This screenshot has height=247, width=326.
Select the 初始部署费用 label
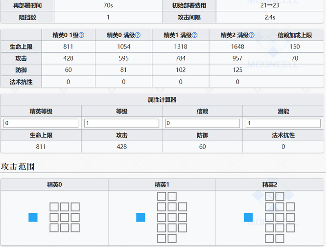click(189, 5)
